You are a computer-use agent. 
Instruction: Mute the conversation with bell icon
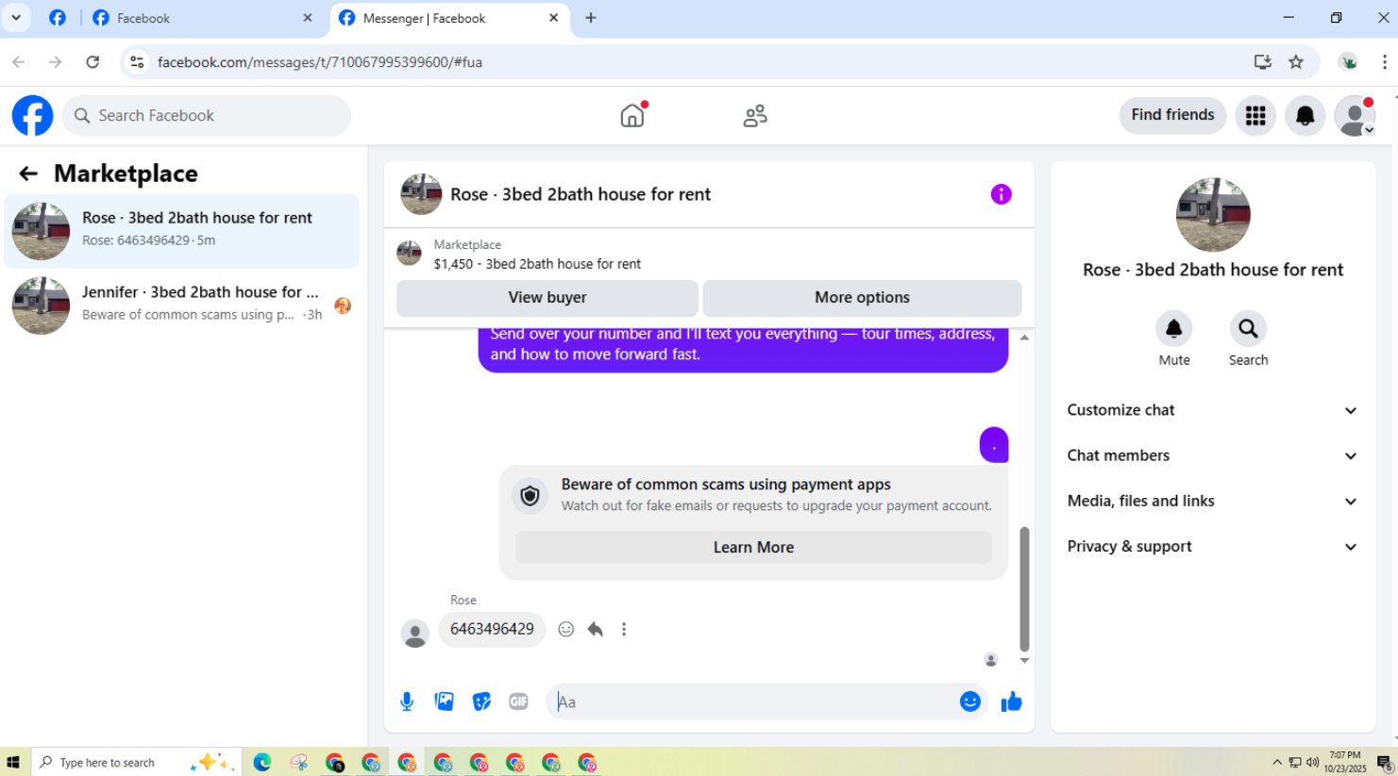click(x=1174, y=329)
